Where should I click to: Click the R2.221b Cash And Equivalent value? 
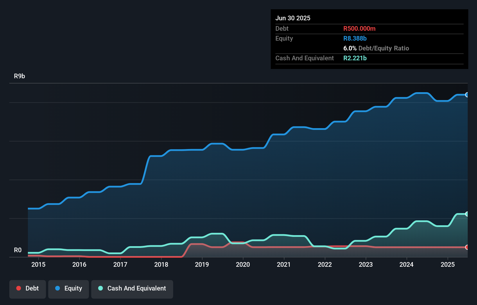[355, 58]
